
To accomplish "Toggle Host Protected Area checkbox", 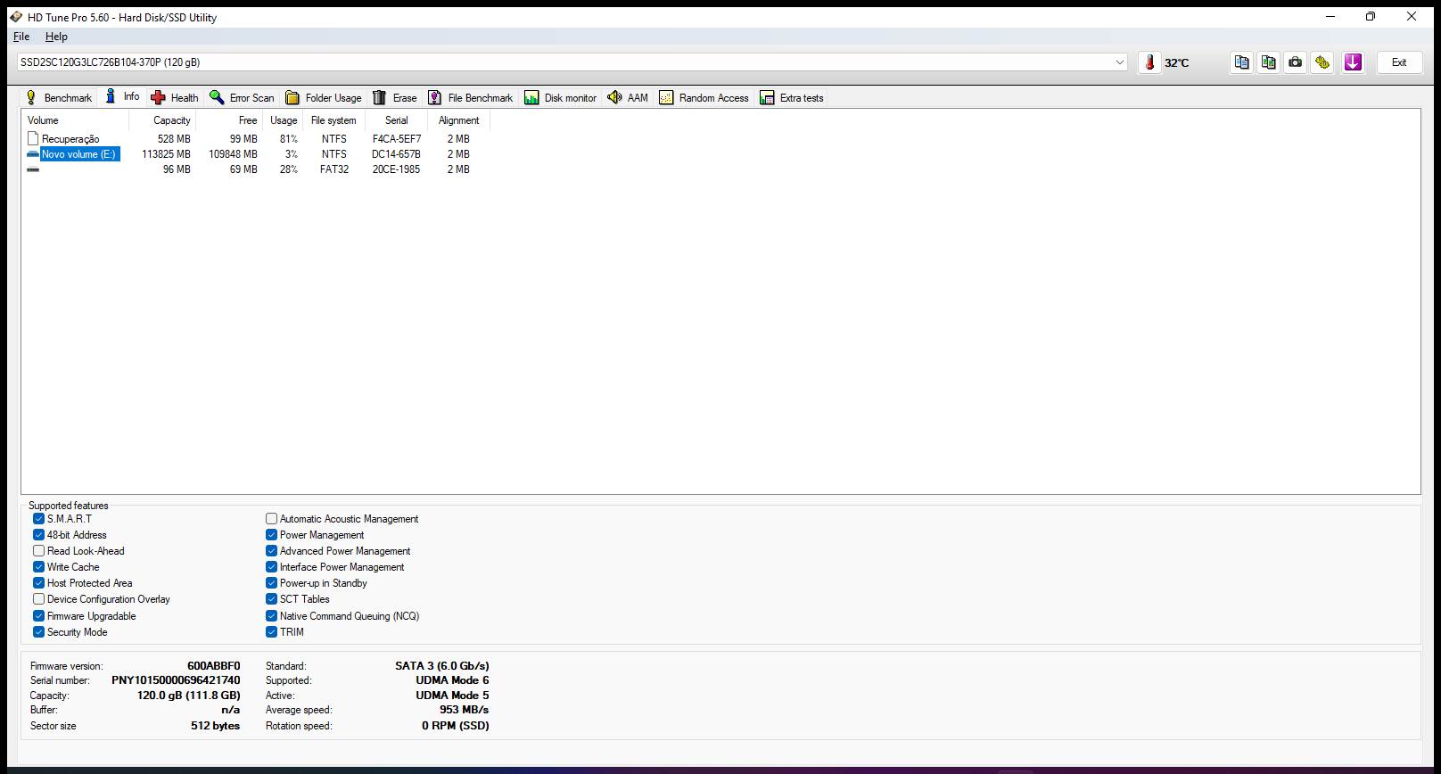I will click(38, 583).
